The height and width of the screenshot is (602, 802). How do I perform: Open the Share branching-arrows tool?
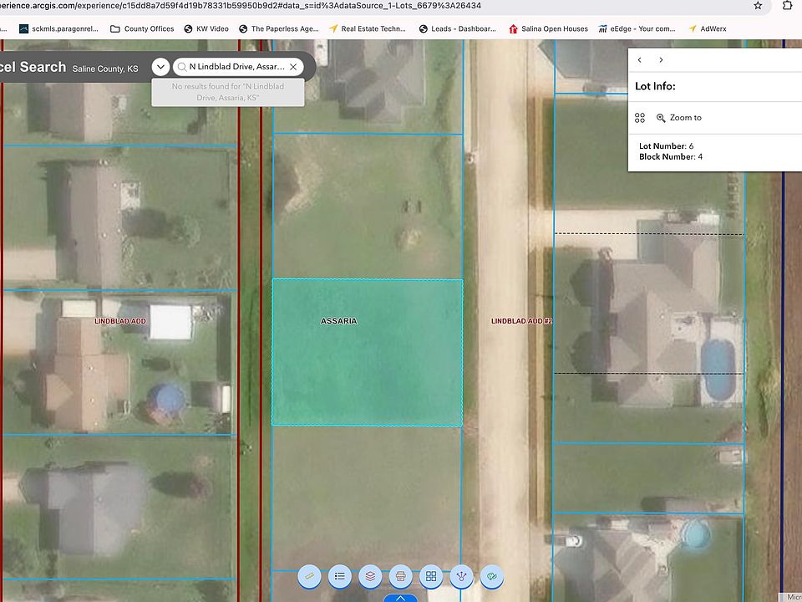[461, 576]
